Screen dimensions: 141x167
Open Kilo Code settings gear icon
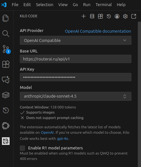pos(125,16)
